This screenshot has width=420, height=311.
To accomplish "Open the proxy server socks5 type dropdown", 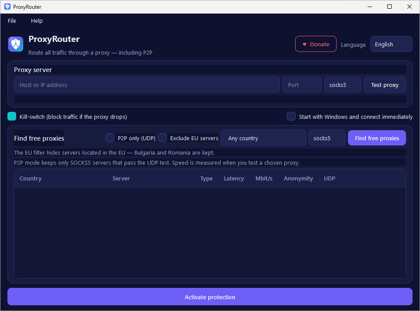I will tap(343, 85).
